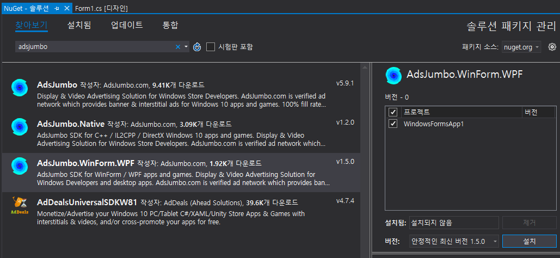Toggle the 시험판 포함 prerelease checkbox
Image resolution: width=560 pixels, height=258 pixels.
coord(211,47)
